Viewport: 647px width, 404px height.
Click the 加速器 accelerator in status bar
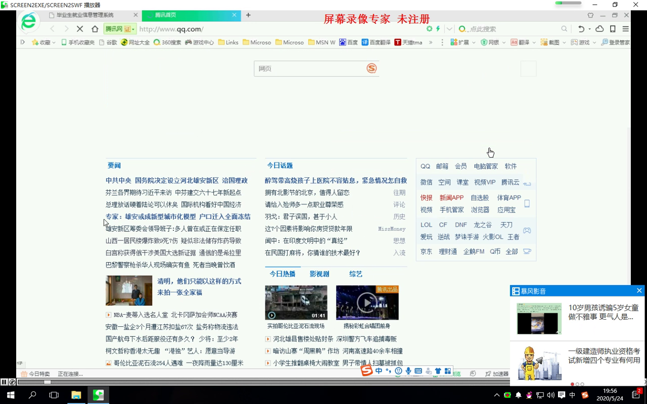point(497,374)
